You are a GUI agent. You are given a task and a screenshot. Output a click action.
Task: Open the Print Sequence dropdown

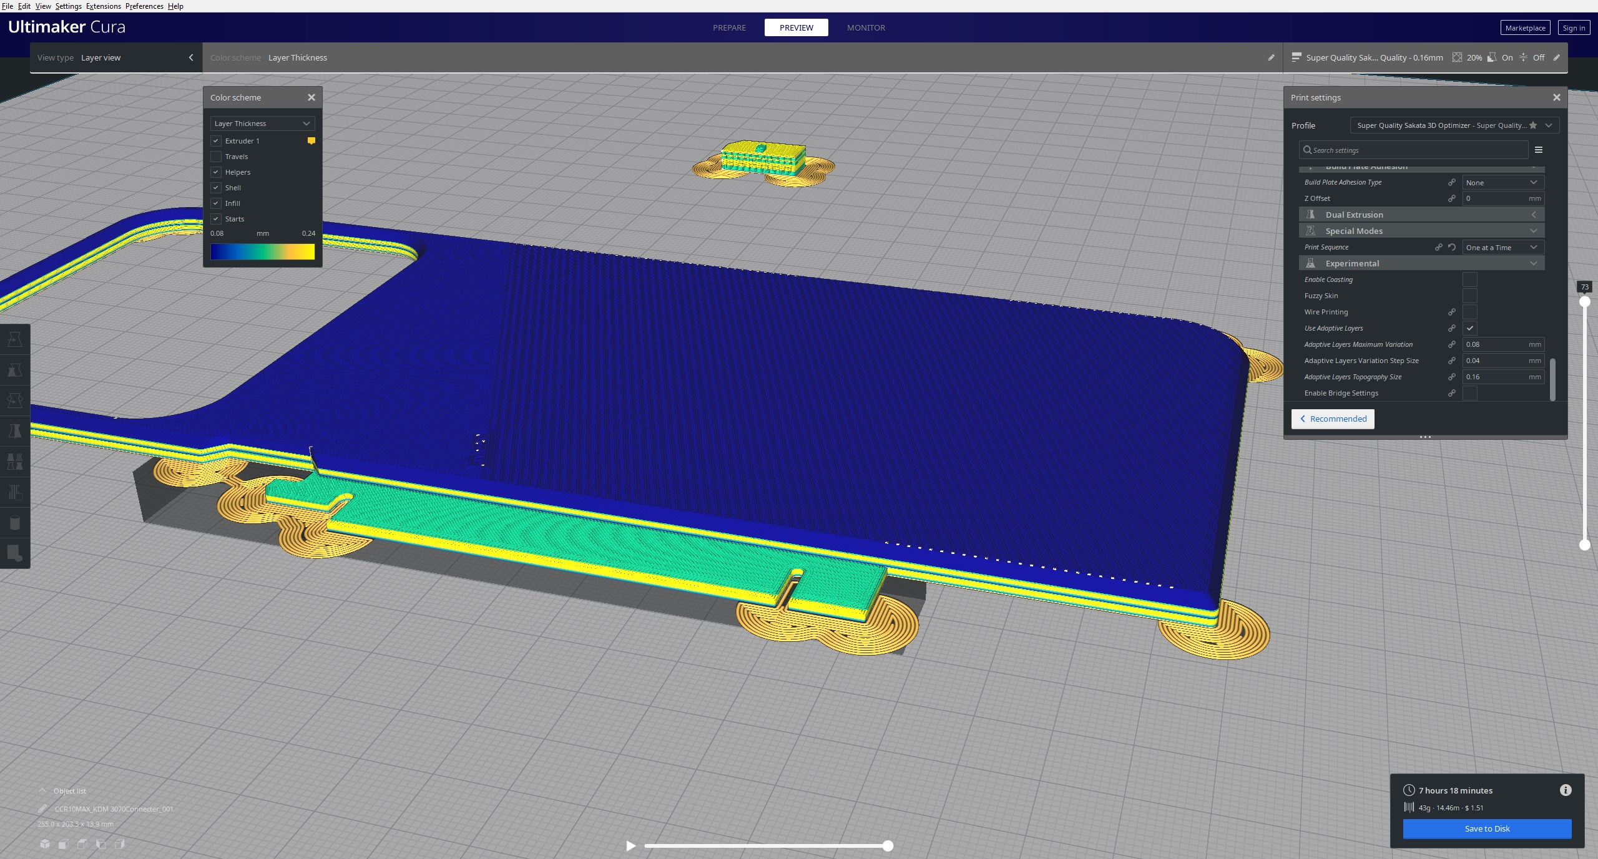1503,247
